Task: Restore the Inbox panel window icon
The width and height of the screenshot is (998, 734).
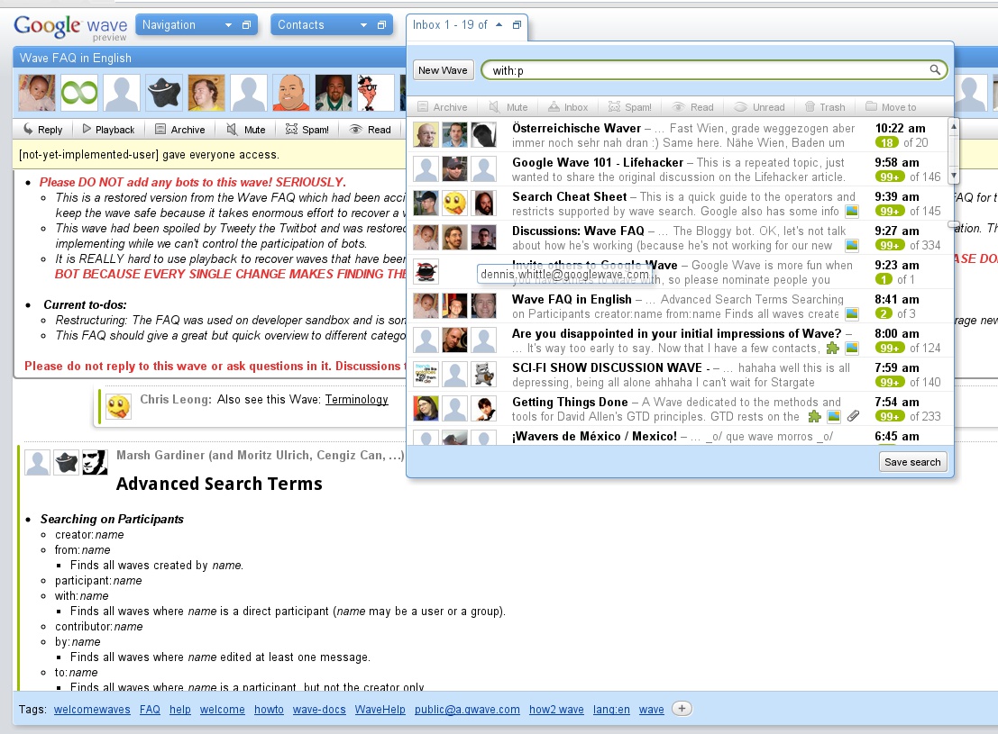Action: [x=517, y=25]
